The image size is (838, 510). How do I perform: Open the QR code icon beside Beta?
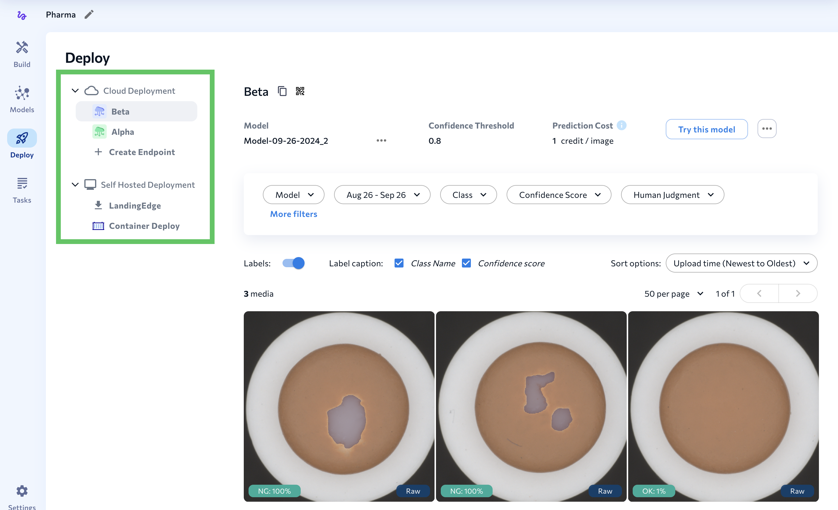click(x=299, y=91)
